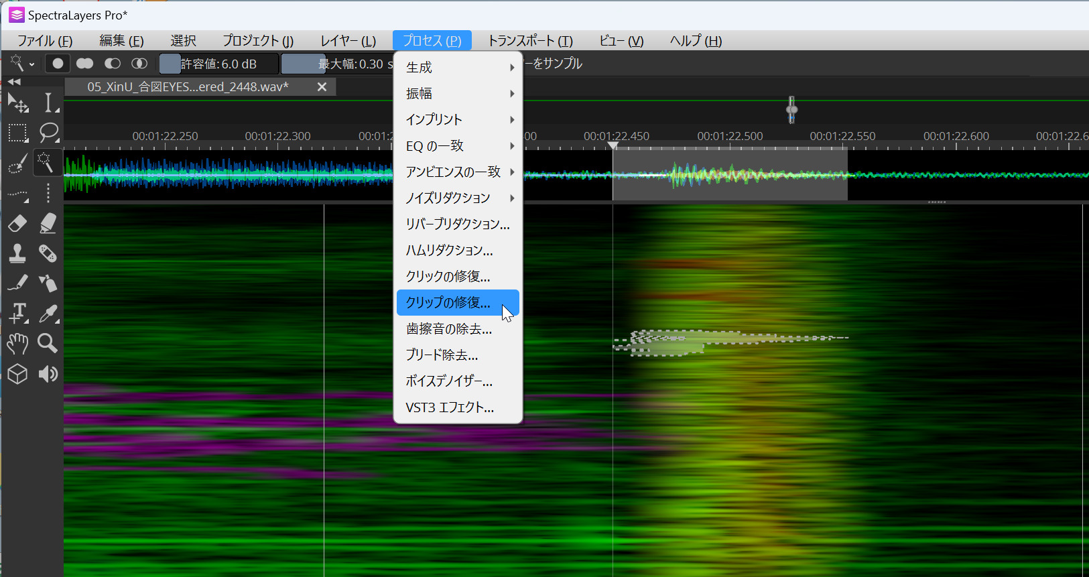Open the トランスポート (T) menu
Image resolution: width=1089 pixels, height=577 pixels.
[x=530, y=41]
